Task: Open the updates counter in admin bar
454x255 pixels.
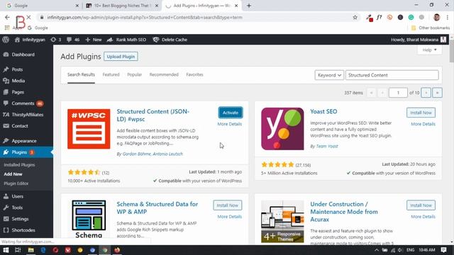Action: (x=56, y=40)
